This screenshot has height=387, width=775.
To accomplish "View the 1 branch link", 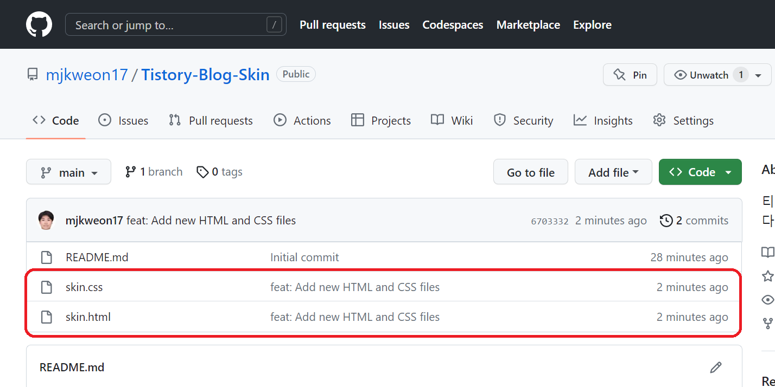I will (x=154, y=172).
